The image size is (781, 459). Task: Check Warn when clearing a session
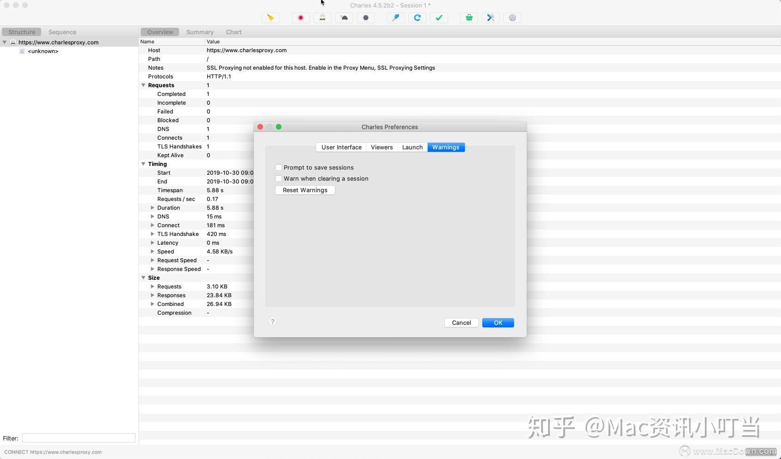(279, 178)
